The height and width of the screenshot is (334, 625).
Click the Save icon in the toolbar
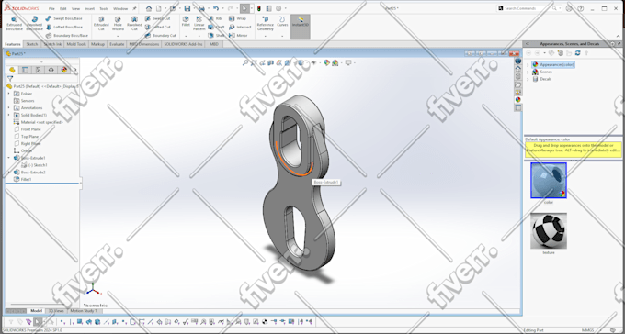coord(187,8)
